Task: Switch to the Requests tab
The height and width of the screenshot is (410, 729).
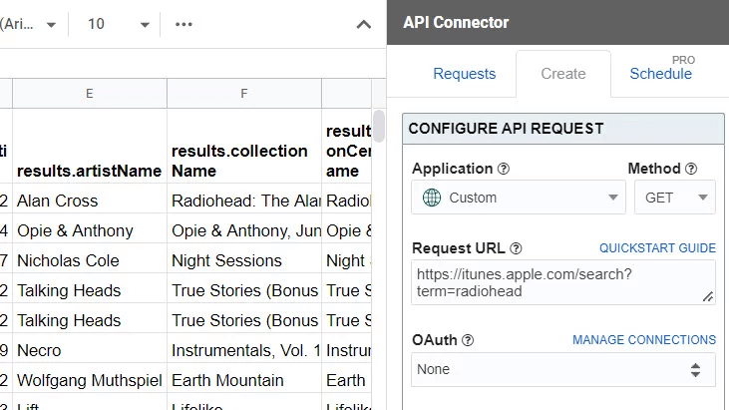Action: tap(464, 74)
